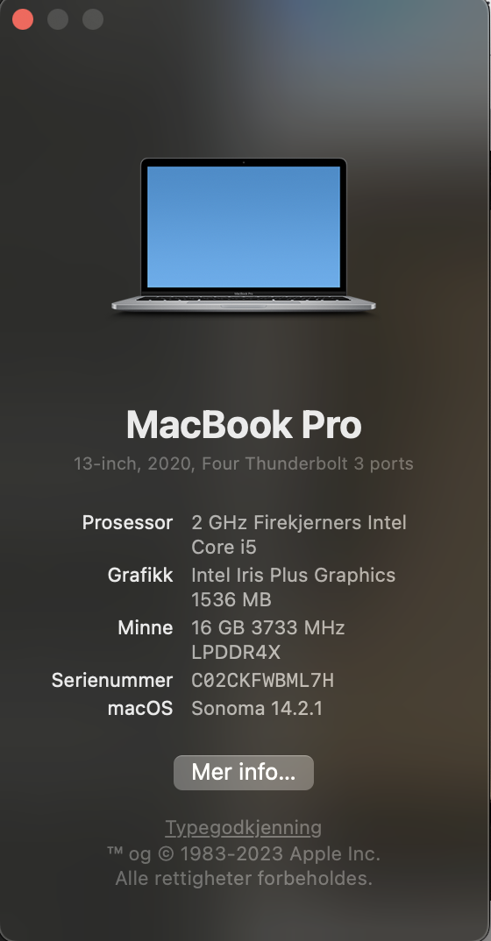491x941 pixels.
Task: Click the 2 GHz Firekjerners Intel value
Action: 299,523
